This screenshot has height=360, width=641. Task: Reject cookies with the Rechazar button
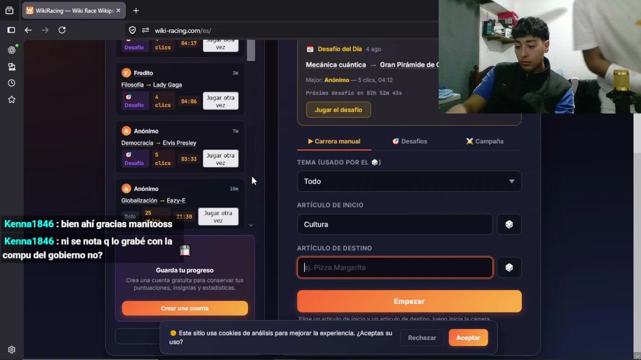(422, 337)
